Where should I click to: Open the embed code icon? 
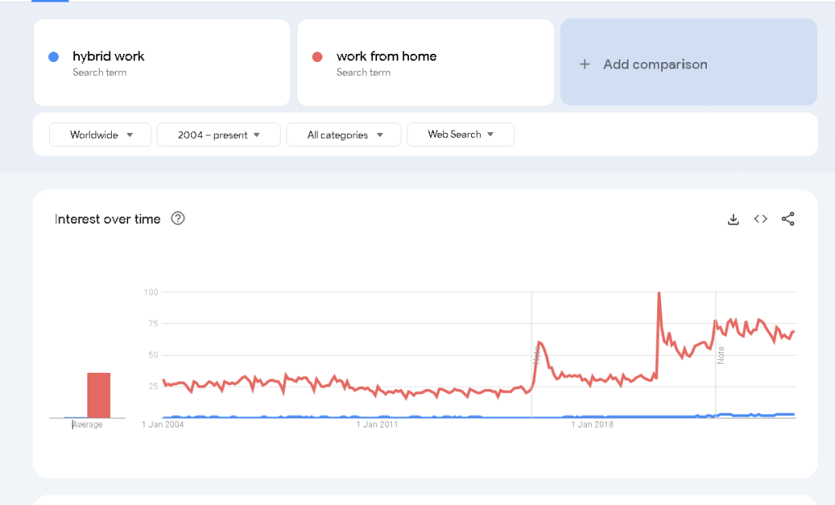pos(761,219)
